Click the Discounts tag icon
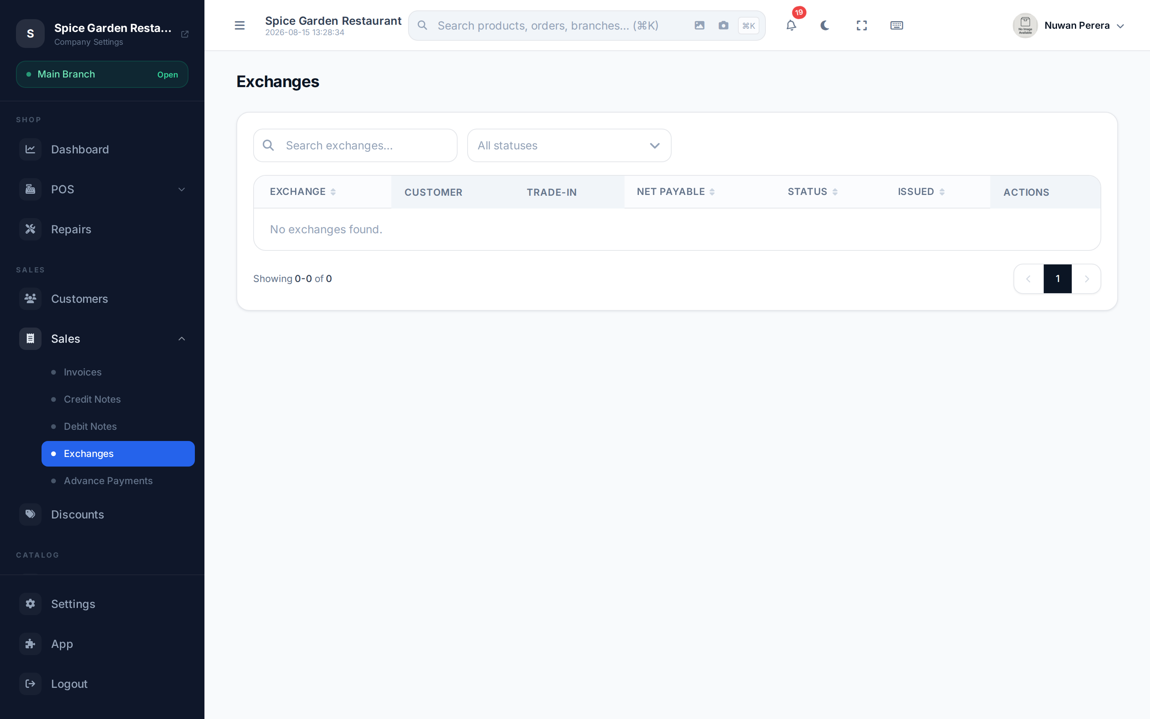The width and height of the screenshot is (1150, 719). click(30, 514)
